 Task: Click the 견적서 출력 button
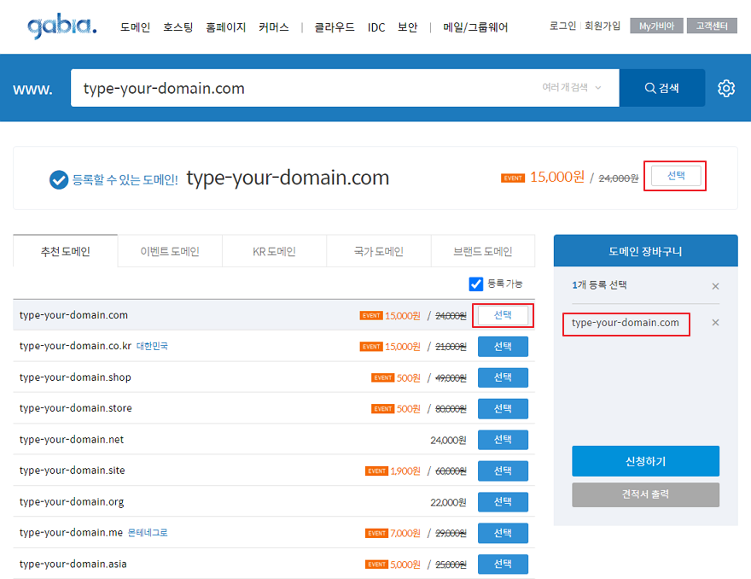tap(645, 494)
